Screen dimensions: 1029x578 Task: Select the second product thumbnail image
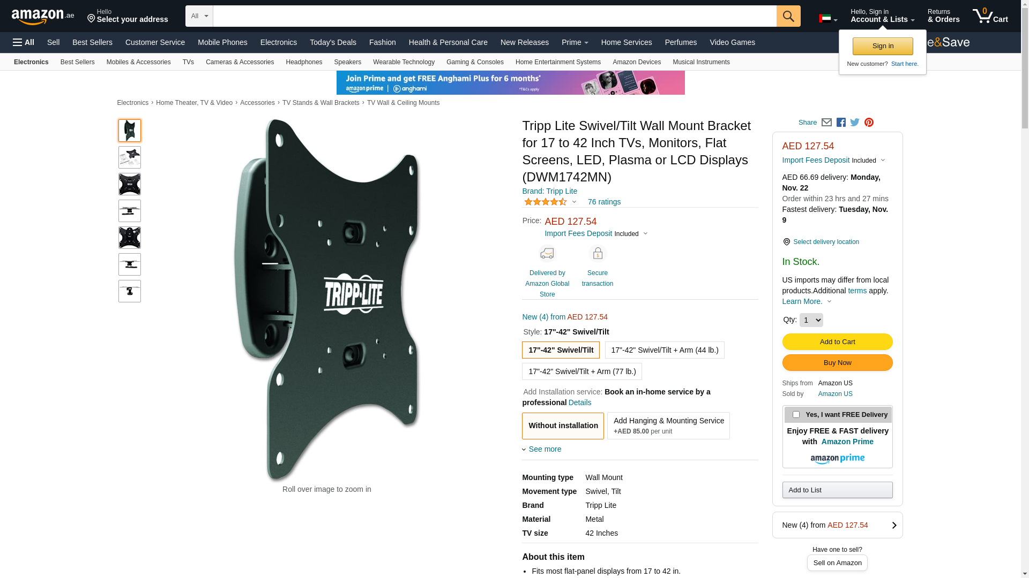click(x=130, y=157)
